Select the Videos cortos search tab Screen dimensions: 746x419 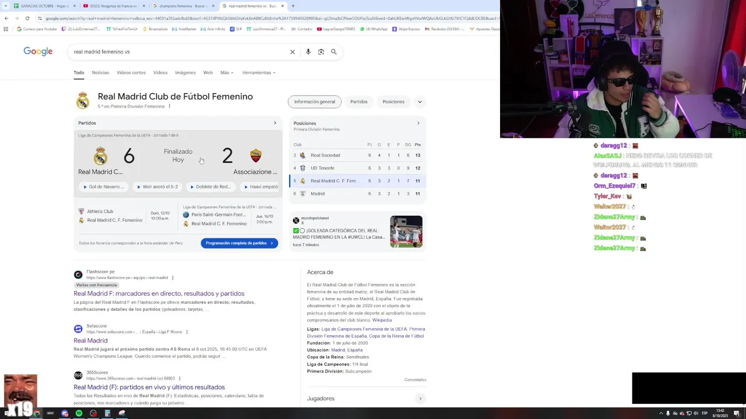(131, 73)
